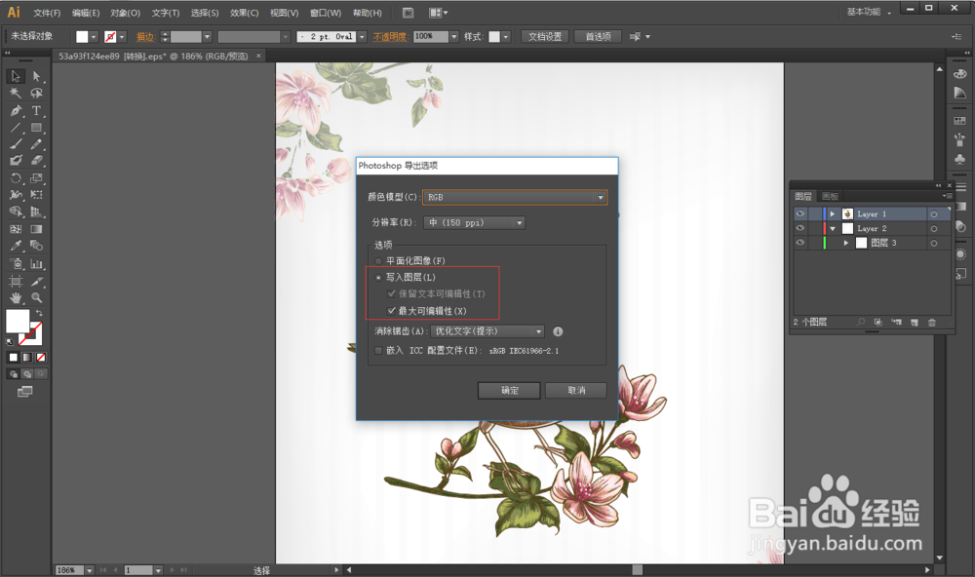Hide Layer 1 visibility eye
The width and height of the screenshot is (975, 577).
click(800, 213)
